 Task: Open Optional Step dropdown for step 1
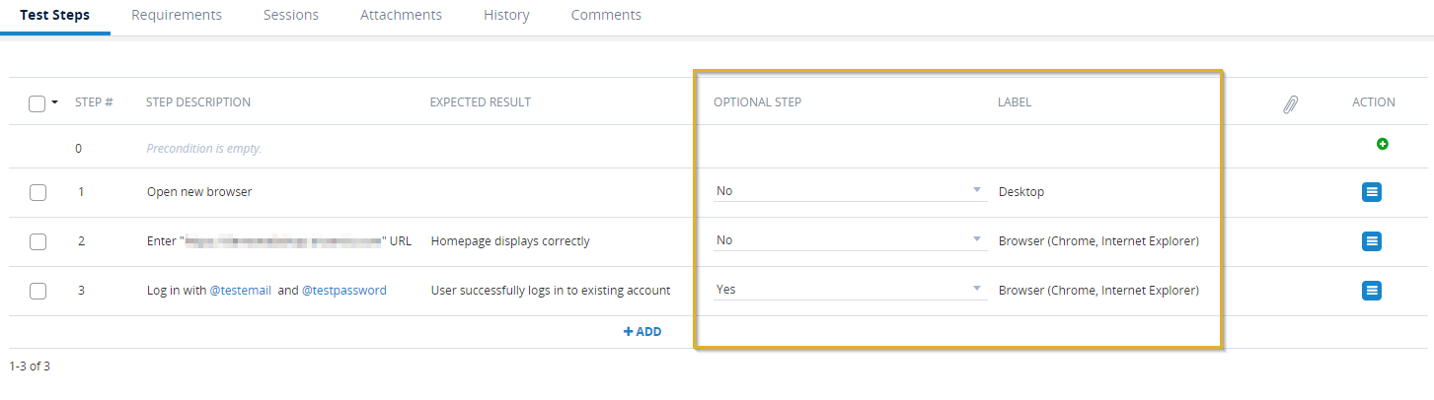(x=849, y=191)
